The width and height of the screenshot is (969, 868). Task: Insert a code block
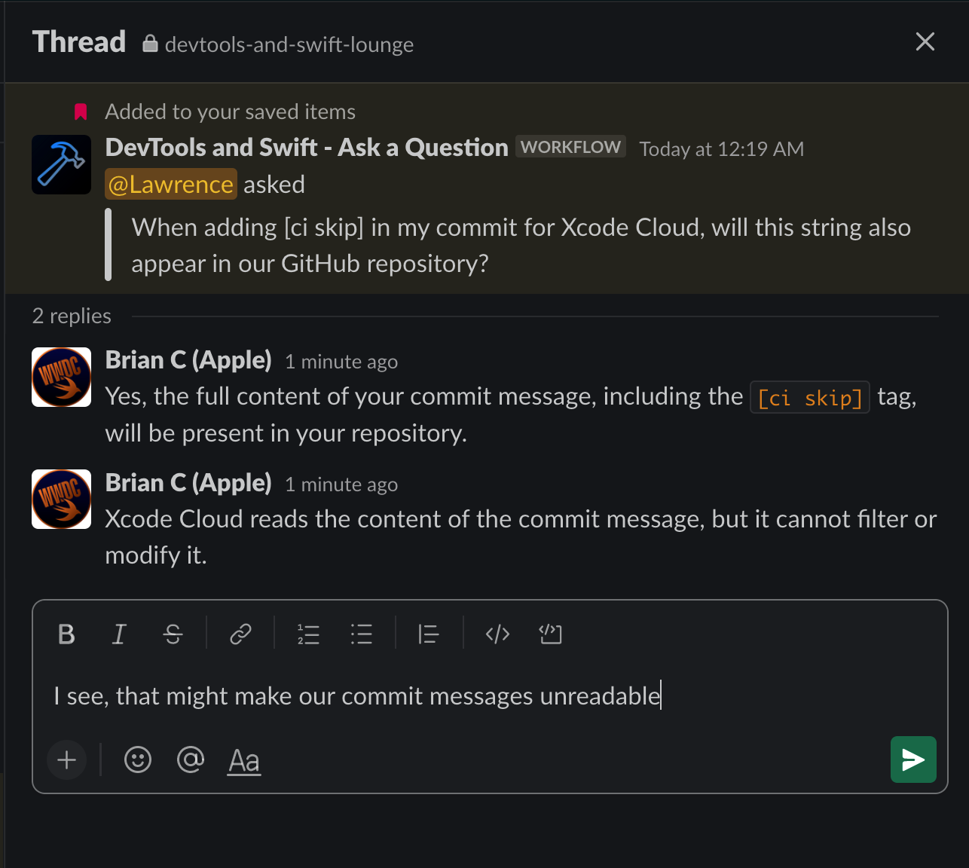click(551, 634)
